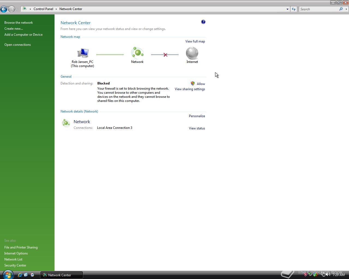
Task: Open Security Center link
Action: pos(15,265)
